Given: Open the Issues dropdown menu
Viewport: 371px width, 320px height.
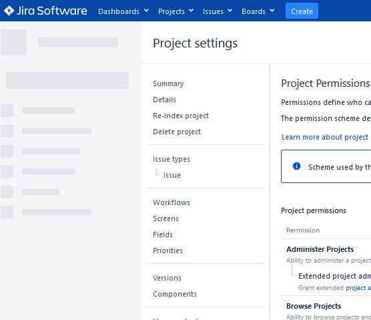Looking at the screenshot, I should pos(218,11).
